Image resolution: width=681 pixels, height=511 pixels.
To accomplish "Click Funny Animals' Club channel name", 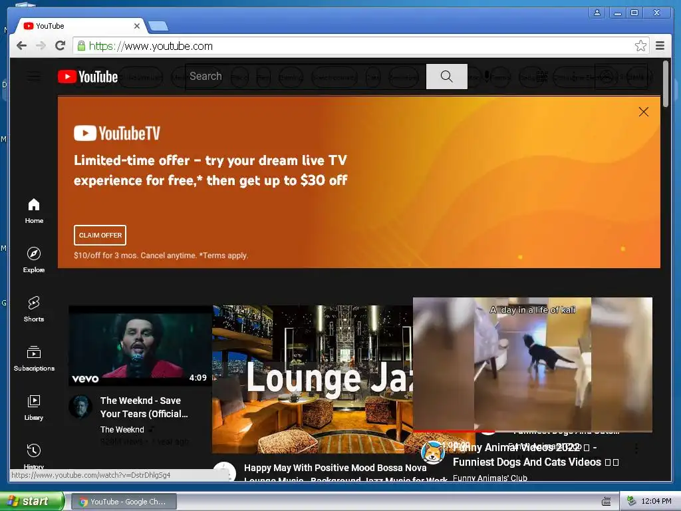I will [x=490, y=478].
